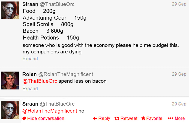
Task: Open Siraan's avatar on the 'no' reply
Action: (10, 110)
